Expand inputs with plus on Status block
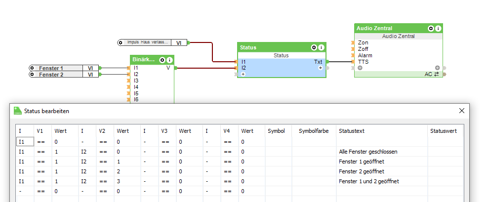Screen dimensions: 488x202 tap(243, 74)
